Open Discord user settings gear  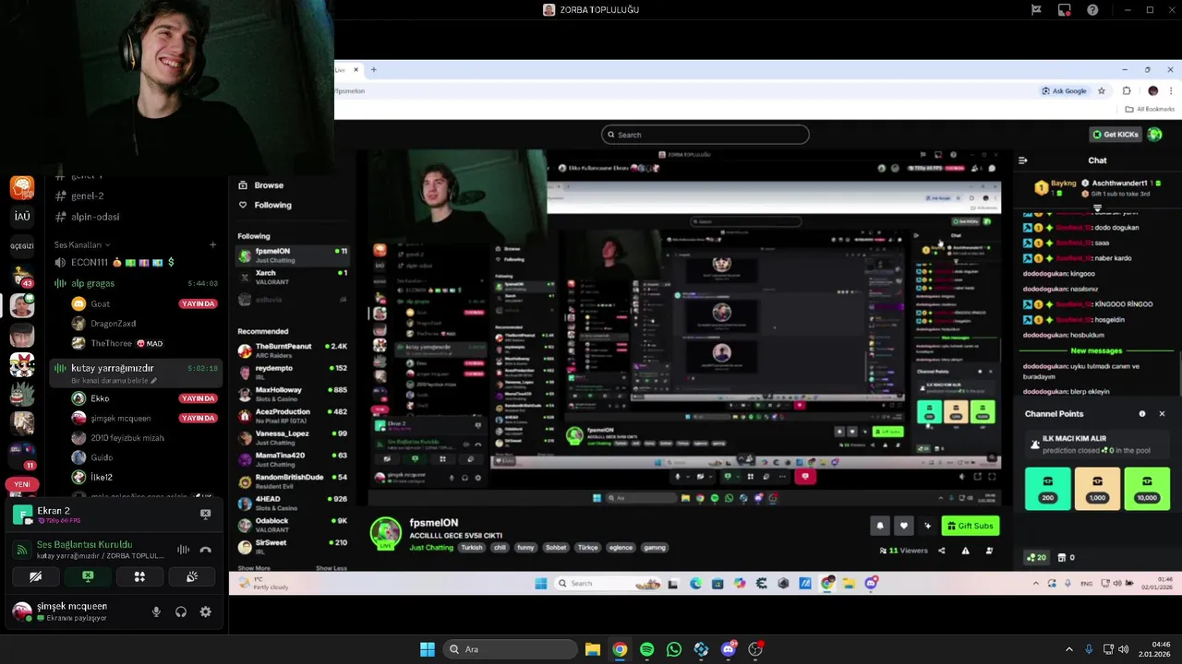click(205, 611)
